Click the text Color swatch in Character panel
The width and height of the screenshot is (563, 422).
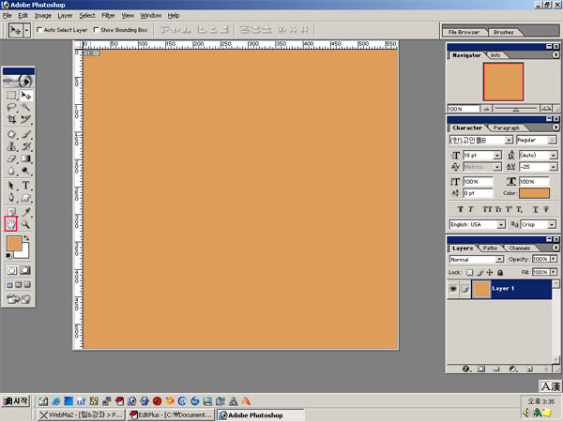click(534, 193)
